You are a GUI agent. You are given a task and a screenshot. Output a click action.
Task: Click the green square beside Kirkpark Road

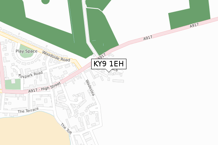pos(13,84)
